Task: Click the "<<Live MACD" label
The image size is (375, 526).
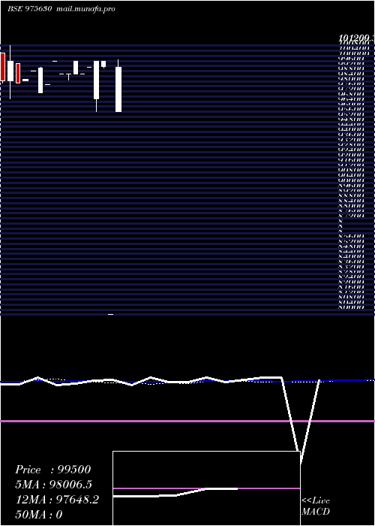Action: point(316,506)
